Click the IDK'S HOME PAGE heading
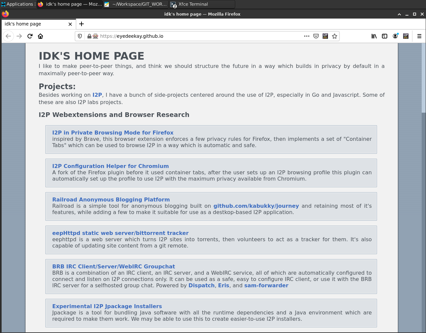 click(x=91, y=56)
